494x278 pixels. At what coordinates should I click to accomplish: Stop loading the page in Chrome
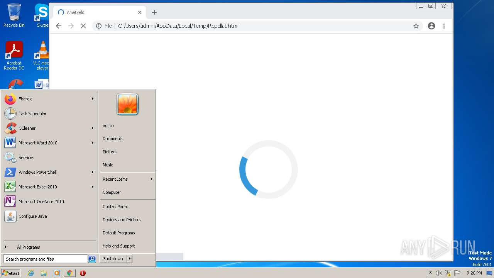point(83,26)
